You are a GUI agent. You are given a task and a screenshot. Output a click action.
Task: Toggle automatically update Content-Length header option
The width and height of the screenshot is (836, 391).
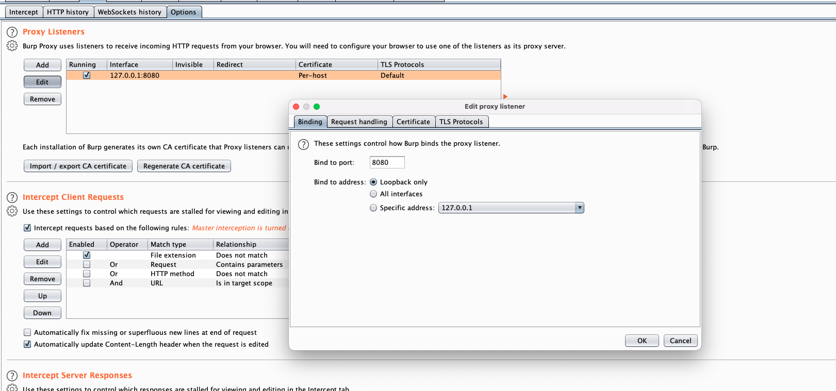tap(27, 344)
